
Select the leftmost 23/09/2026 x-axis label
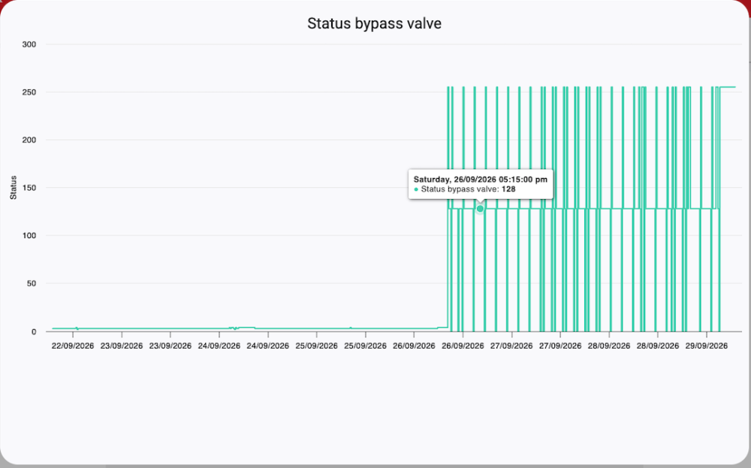122,346
